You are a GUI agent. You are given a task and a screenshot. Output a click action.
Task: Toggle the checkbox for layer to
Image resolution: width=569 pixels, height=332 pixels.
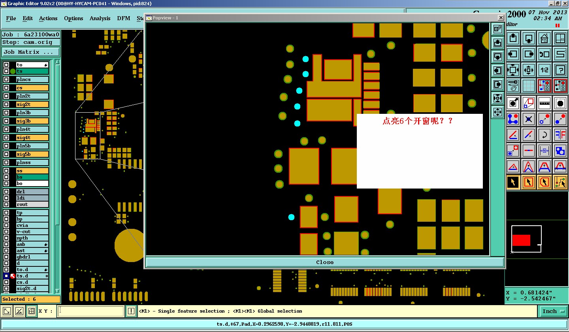point(6,65)
